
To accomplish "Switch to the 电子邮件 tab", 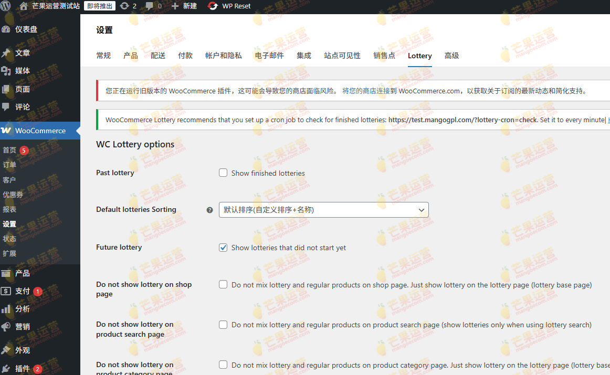I will tap(269, 56).
